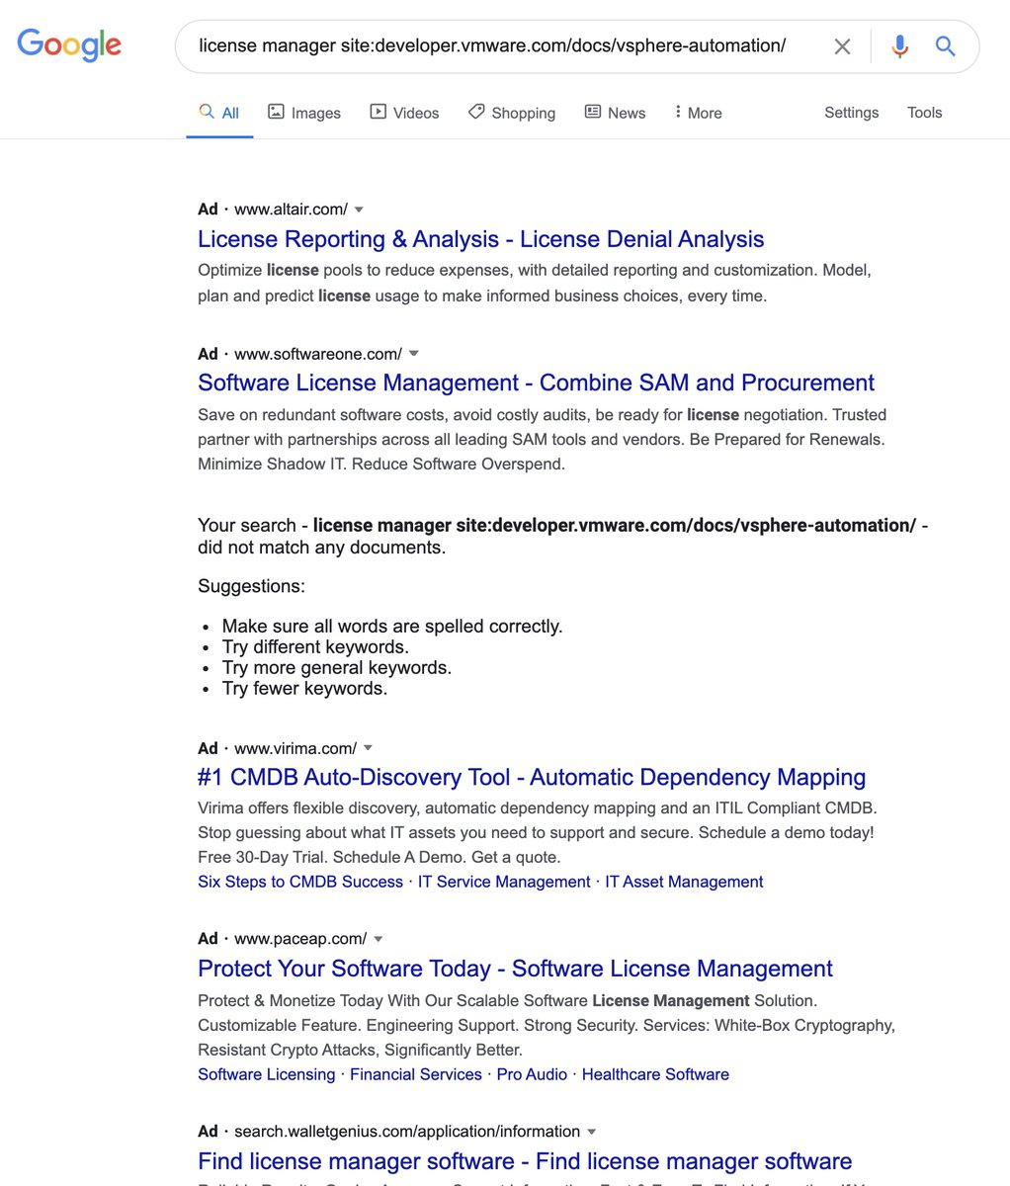Screen dimensions: 1010x1186
Task: Click the 'Suggestions:' heading text
Action: click(x=251, y=587)
